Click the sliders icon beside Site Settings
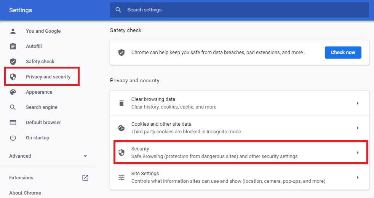374x198 pixels. click(x=121, y=177)
